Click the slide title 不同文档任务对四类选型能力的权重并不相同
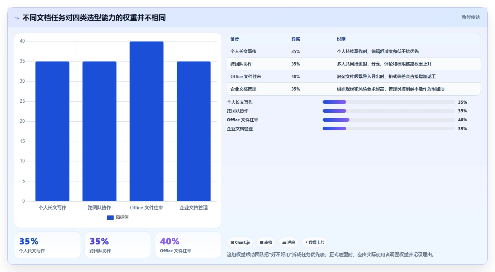Image resolution: width=495 pixels, height=272 pixels. (x=94, y=18)
